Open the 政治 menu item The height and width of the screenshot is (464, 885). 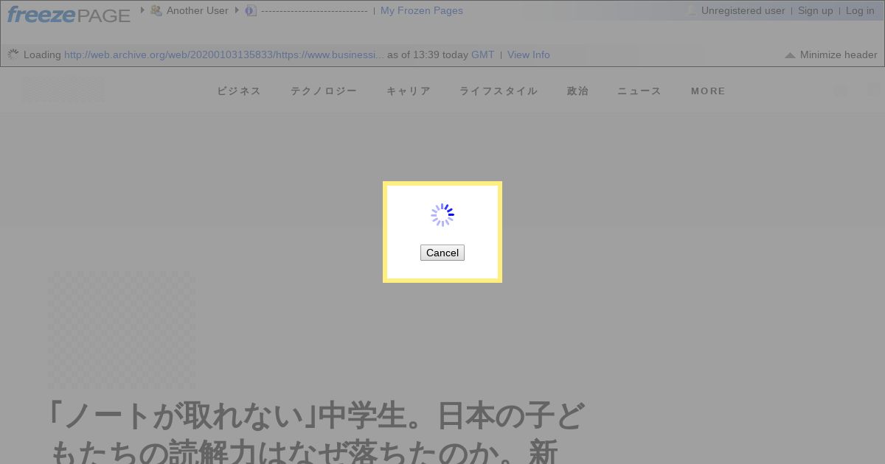[x=578, y=91]
